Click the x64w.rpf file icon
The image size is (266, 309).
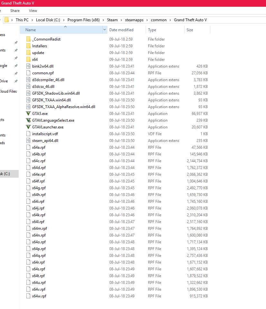[28, 296]
